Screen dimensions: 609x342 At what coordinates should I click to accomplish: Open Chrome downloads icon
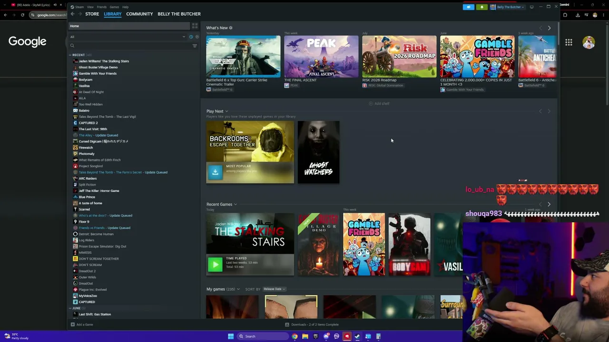click(578, 15)
